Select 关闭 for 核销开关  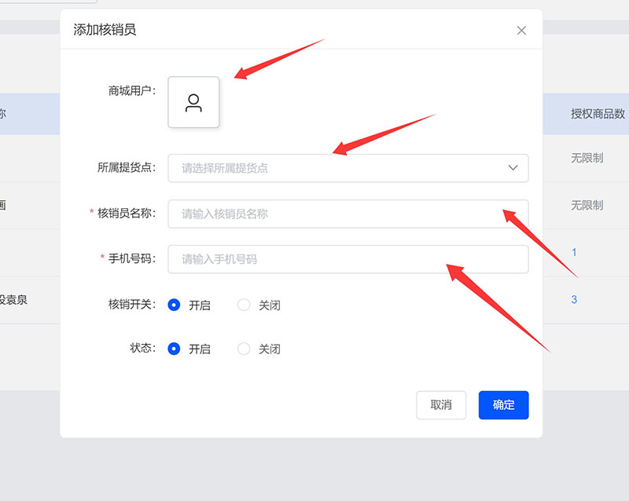click(x=244, y=305)
